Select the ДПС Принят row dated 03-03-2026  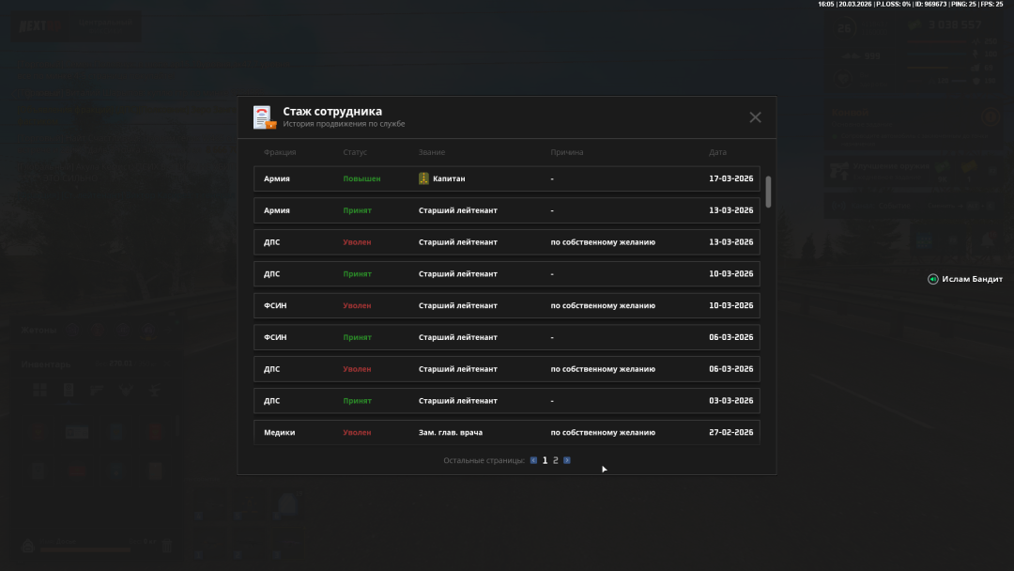point(506,401)
